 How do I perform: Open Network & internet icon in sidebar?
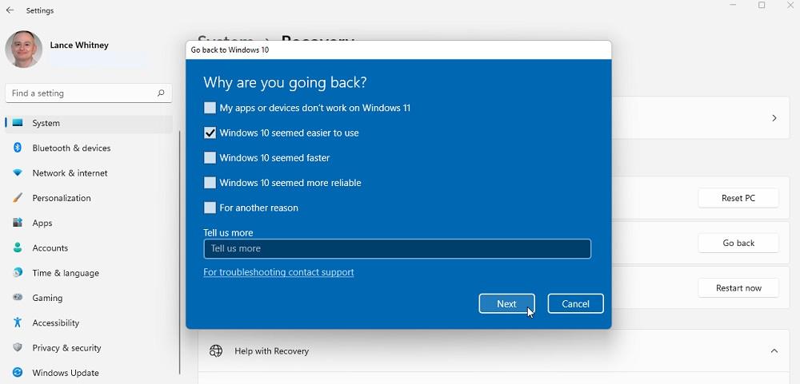coord(17,173)
